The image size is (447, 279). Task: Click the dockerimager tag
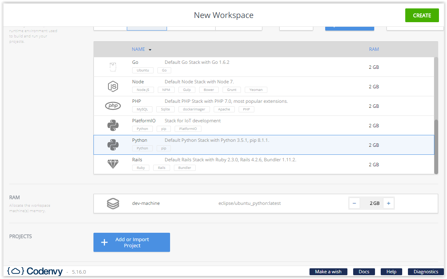pos(194,109)
